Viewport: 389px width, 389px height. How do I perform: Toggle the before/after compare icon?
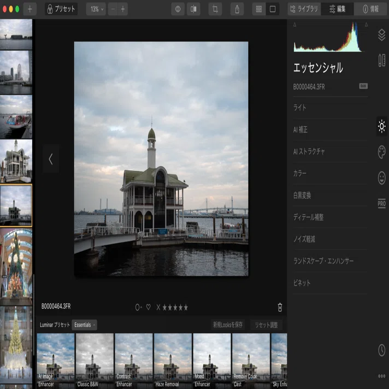coord(193,9)
